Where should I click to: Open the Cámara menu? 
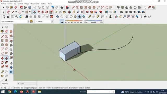coord(20,4)
